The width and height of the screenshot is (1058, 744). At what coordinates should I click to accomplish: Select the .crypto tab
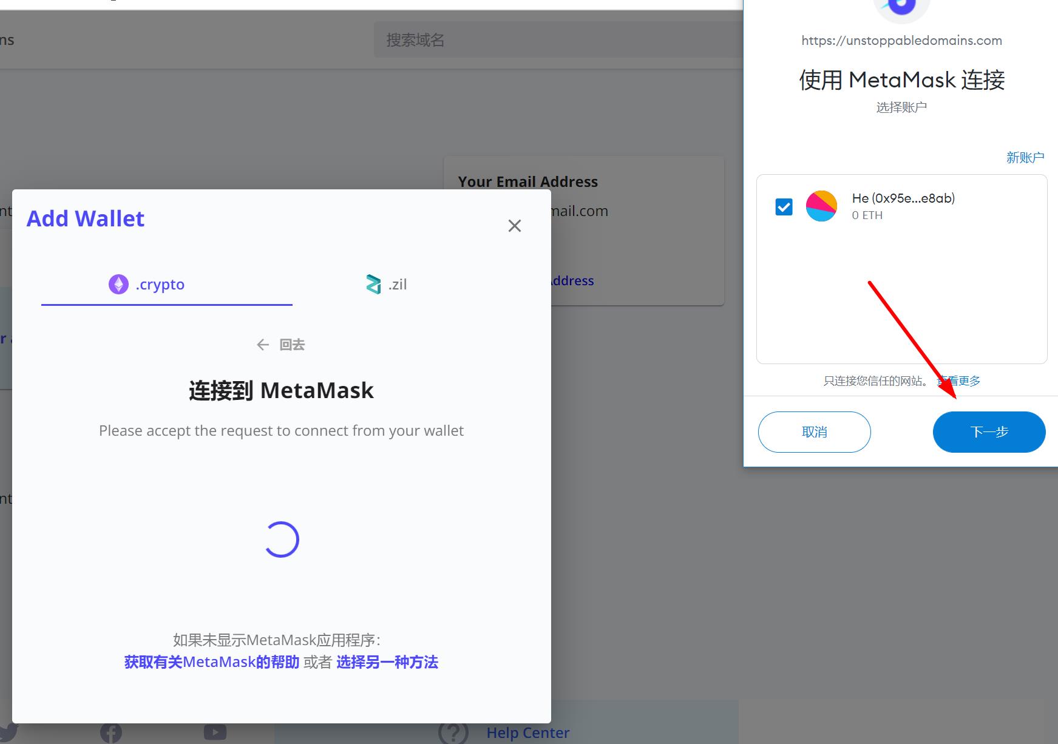point(167,285)
